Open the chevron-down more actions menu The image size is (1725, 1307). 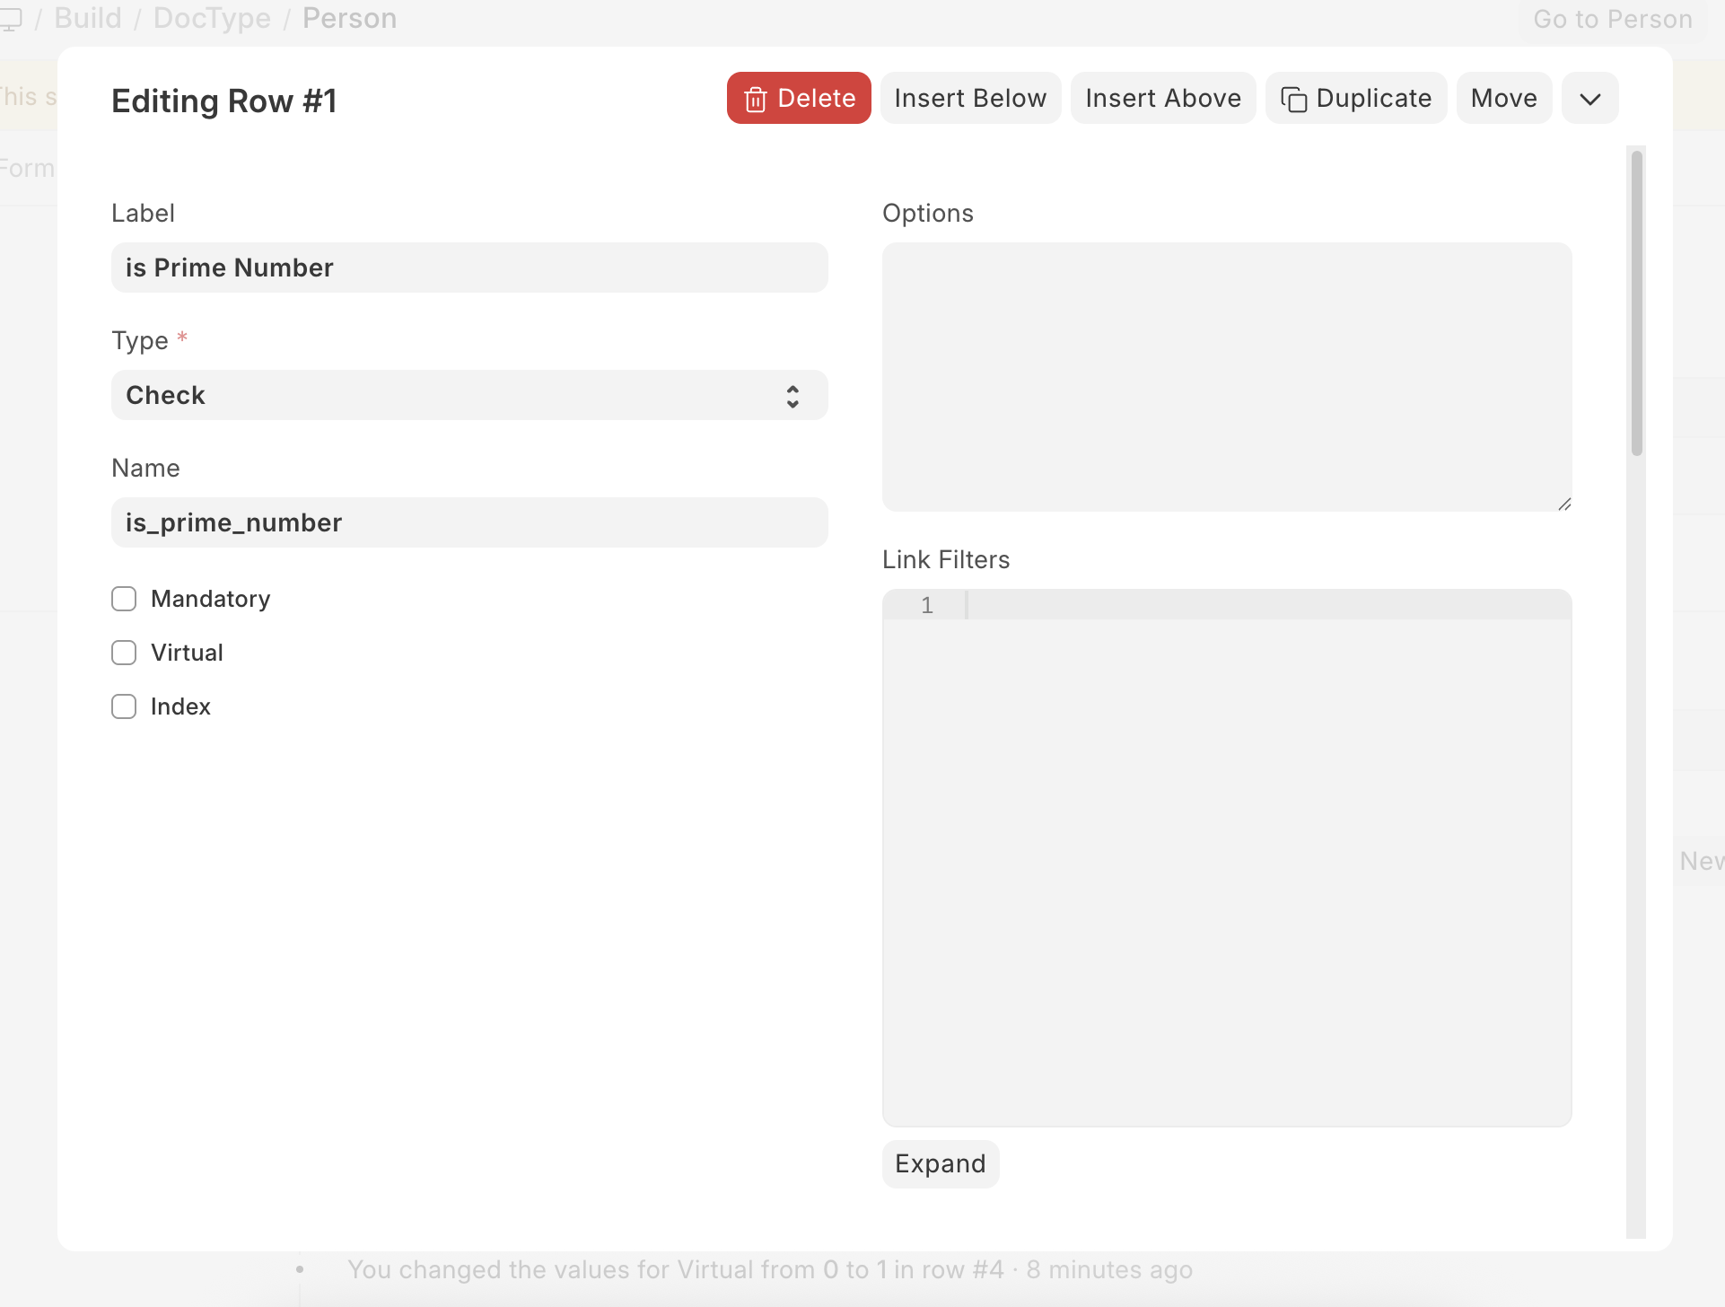click(1589, 99)
